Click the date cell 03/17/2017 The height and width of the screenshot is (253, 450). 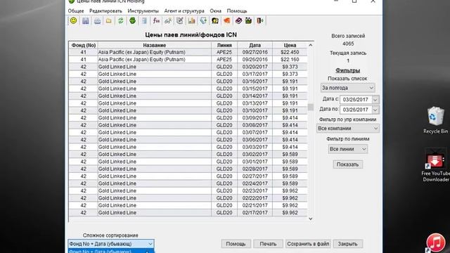pos(255,74)
